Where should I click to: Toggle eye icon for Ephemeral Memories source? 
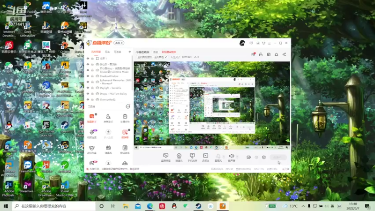point(88,82)
